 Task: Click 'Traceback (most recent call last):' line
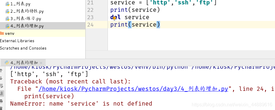(x=70, y=81)
